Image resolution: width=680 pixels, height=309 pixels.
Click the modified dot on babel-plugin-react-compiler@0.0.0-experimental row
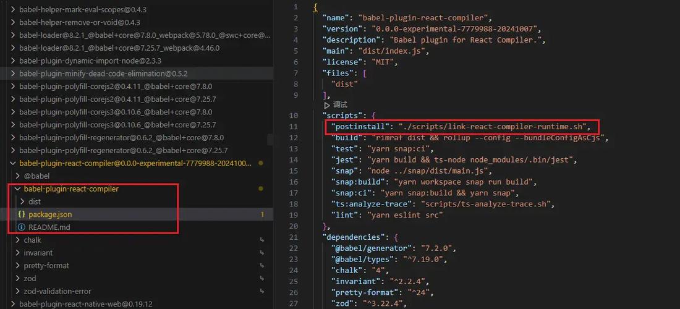click(x=261, y=163)
